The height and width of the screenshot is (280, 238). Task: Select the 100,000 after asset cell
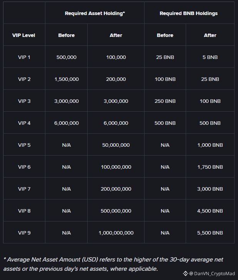tap(116, 57)
